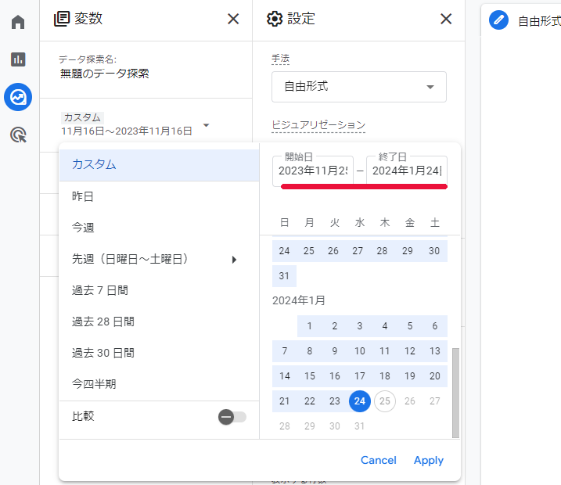
Task: Expand the カスタム date range dropdown arrow
Action: 206,125
